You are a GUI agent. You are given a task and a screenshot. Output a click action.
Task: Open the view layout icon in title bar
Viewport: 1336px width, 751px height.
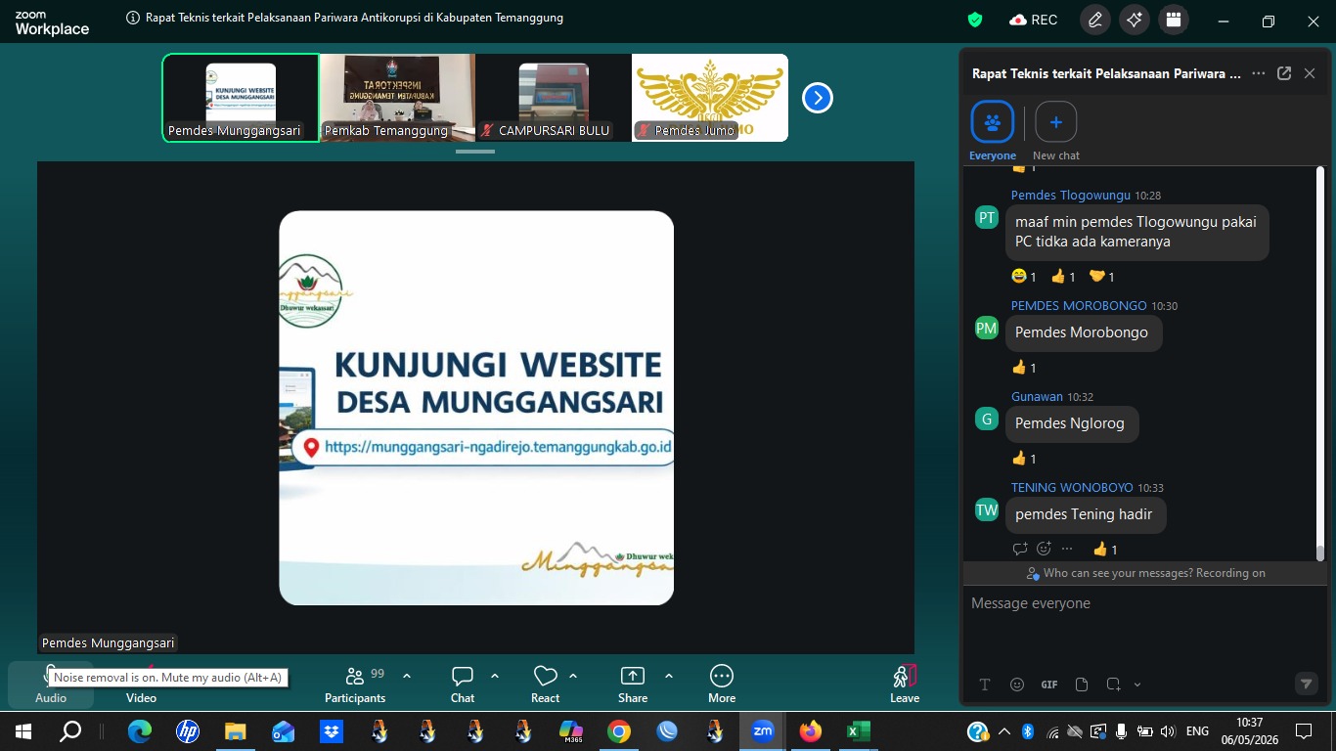(1174, 20)
